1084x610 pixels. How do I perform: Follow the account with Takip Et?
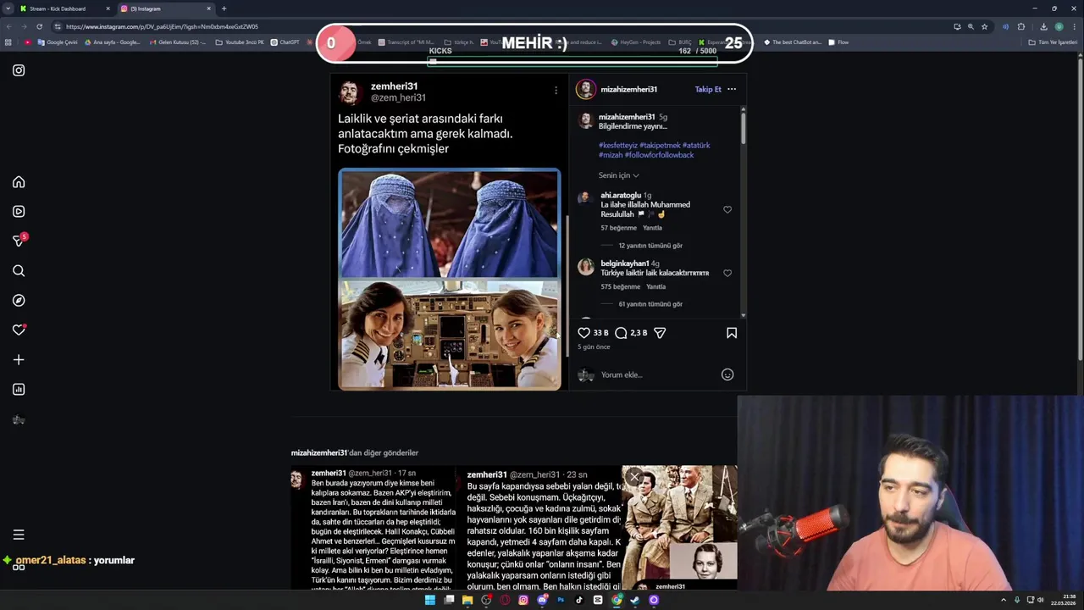(x=708, y=89)
